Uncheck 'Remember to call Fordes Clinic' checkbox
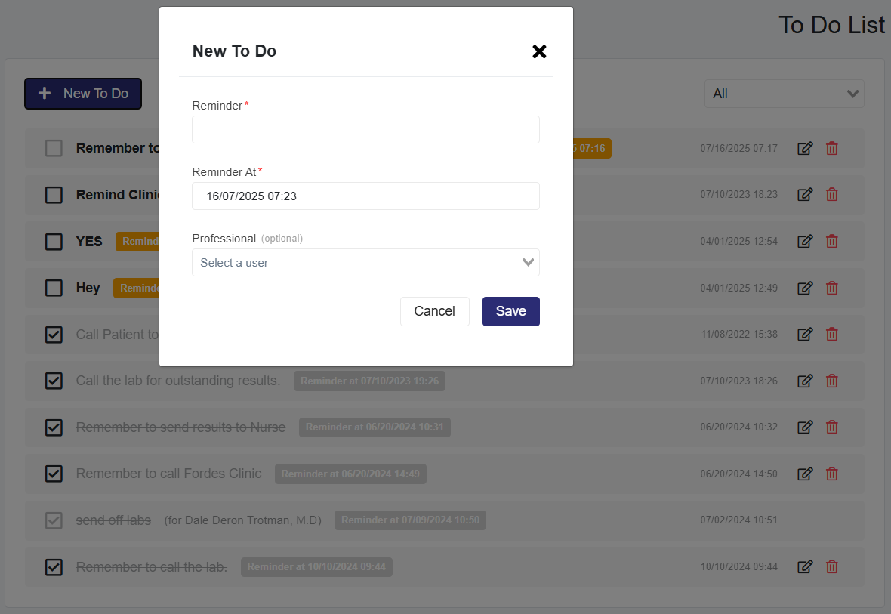 point(54,474)
